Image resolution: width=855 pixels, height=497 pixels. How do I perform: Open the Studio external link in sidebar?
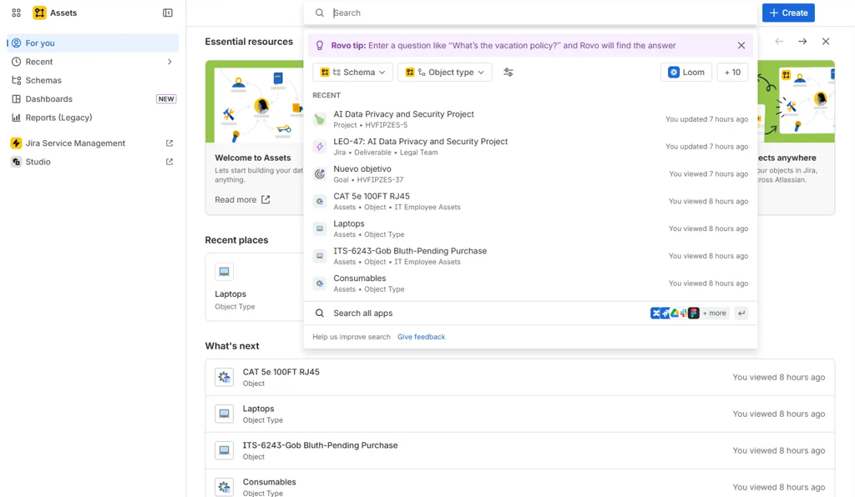(x=37, y=162)
